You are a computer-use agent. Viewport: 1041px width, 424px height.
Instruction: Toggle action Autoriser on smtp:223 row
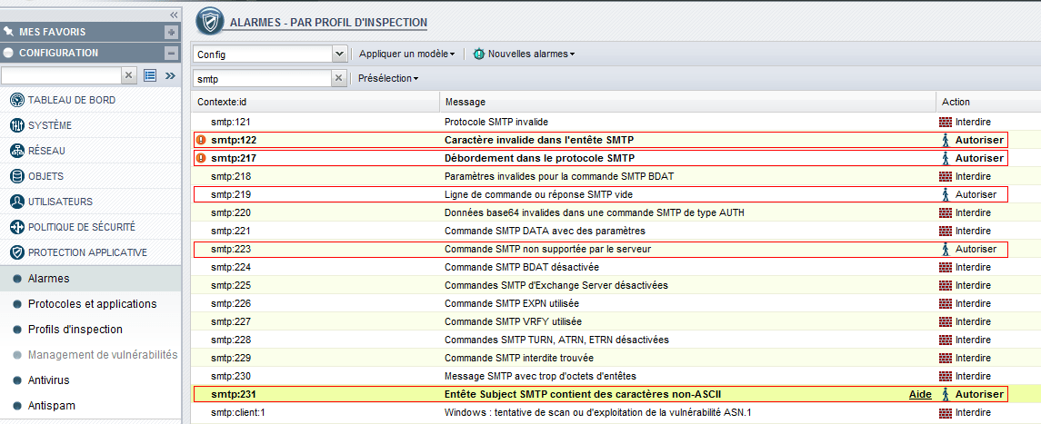[973, 249]
